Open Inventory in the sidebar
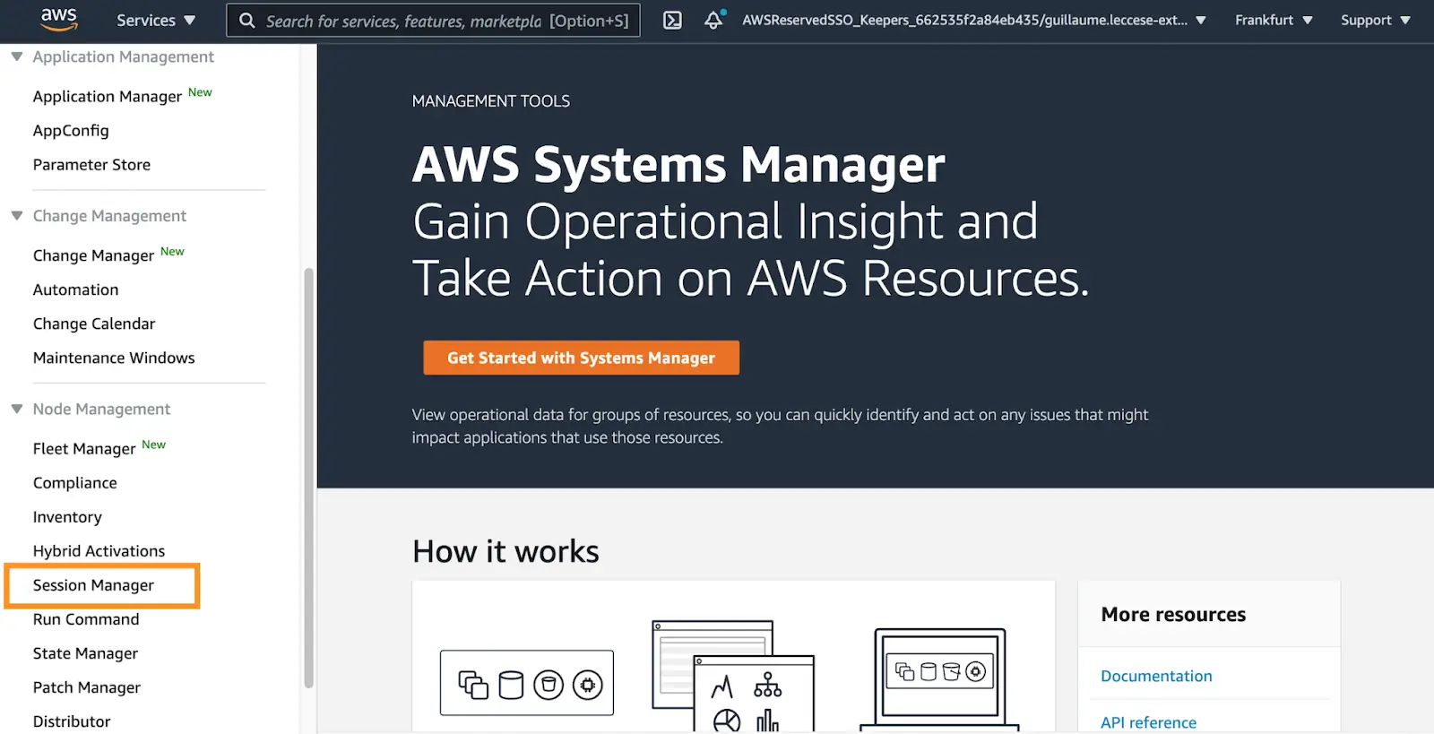The image size is (1434, 734). pyautogui.click(x=67, y=517)
